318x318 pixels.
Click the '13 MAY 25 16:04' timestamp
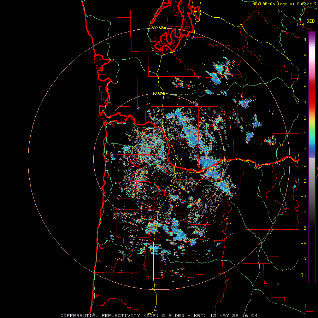[x=233, y=316]
